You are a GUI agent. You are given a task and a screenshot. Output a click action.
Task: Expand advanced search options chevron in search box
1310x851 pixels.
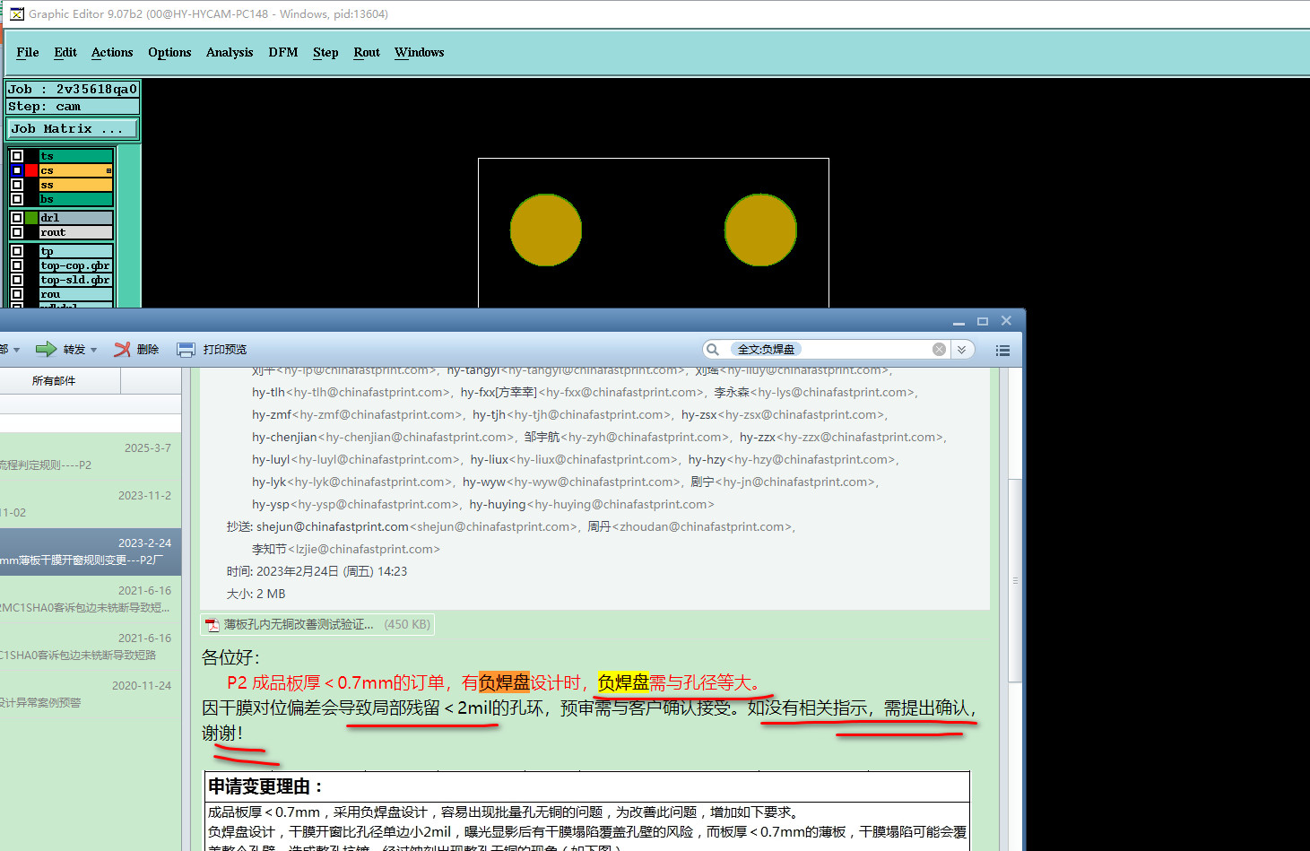pos(961,350)
